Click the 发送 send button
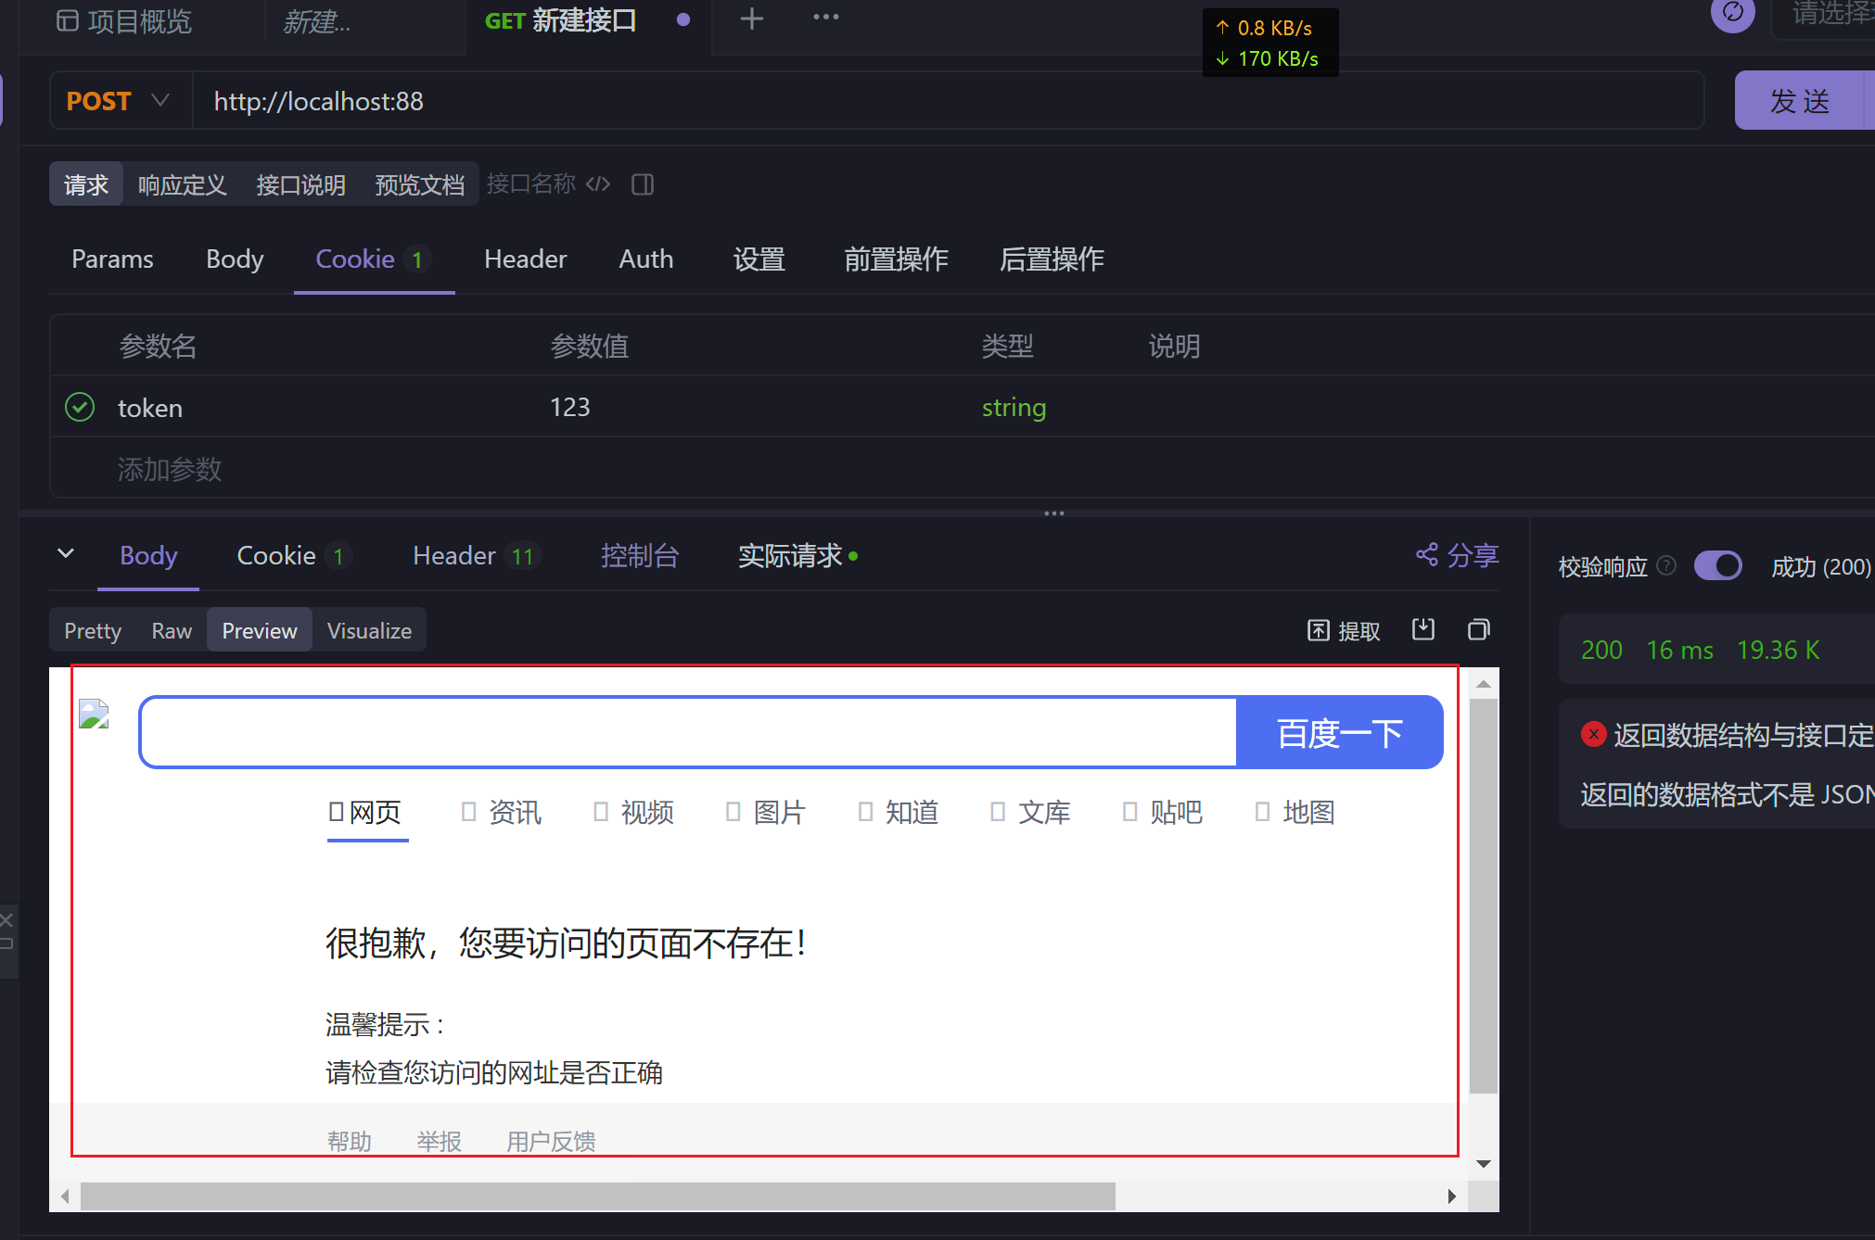 (x=1799, y=100)
